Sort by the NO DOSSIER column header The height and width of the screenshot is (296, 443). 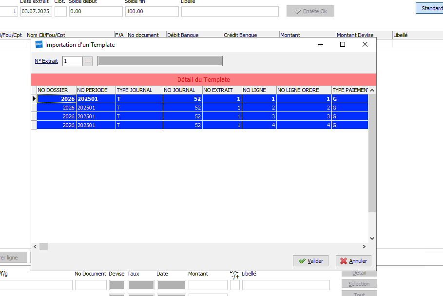(x=57, y=90)
